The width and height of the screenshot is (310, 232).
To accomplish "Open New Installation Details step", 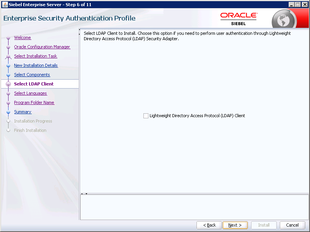I will [36, 65].
